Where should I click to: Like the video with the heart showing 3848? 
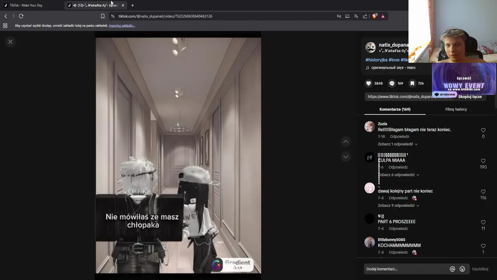(x=368, y=83)
